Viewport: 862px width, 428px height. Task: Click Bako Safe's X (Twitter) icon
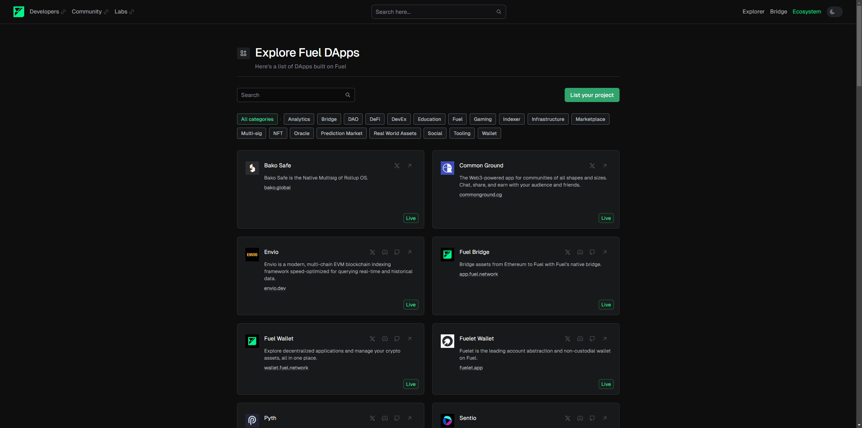(397, 166)
